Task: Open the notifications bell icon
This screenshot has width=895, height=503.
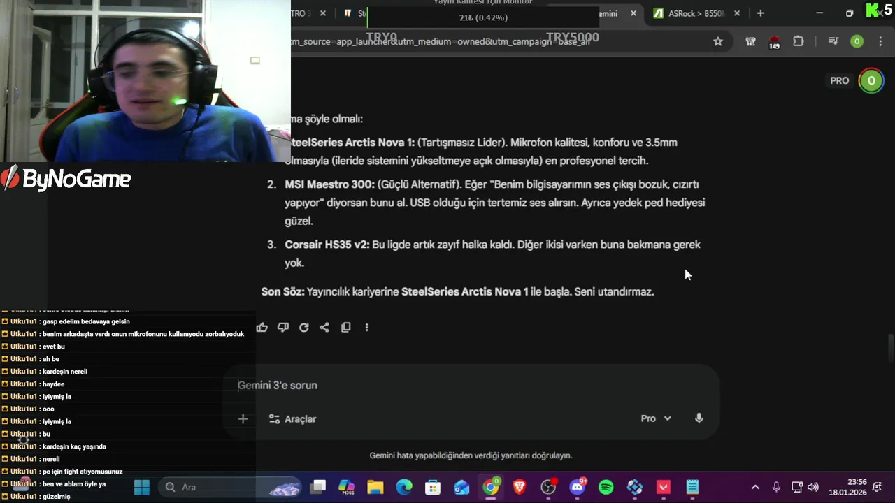Action: click(x=877, y=487)
